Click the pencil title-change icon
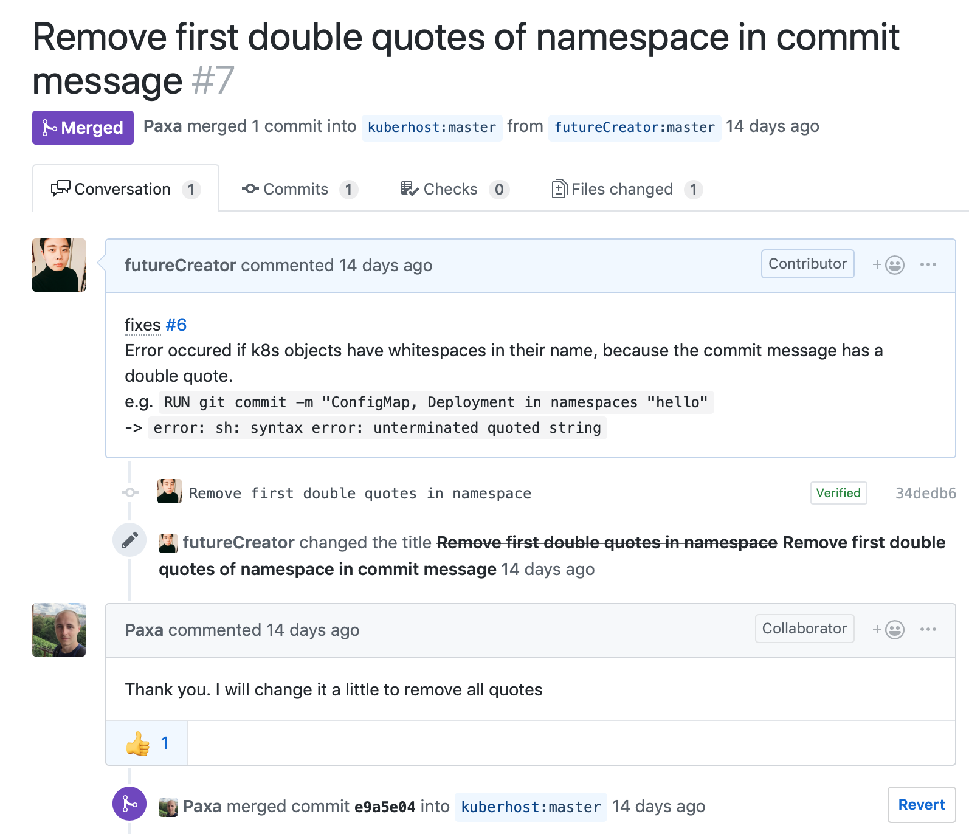 click(x=129, y=540)
